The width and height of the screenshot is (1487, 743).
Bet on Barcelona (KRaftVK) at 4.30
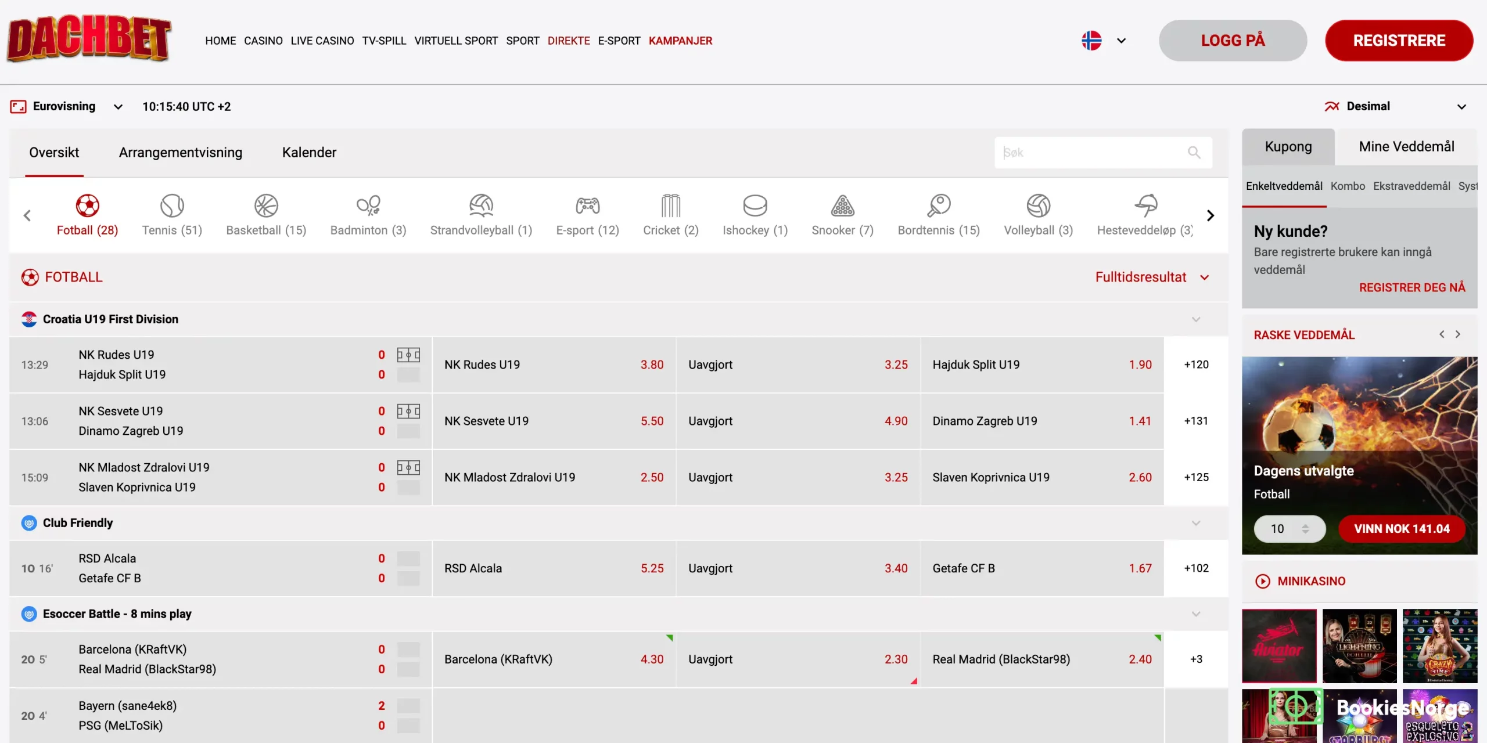[554, 659]
